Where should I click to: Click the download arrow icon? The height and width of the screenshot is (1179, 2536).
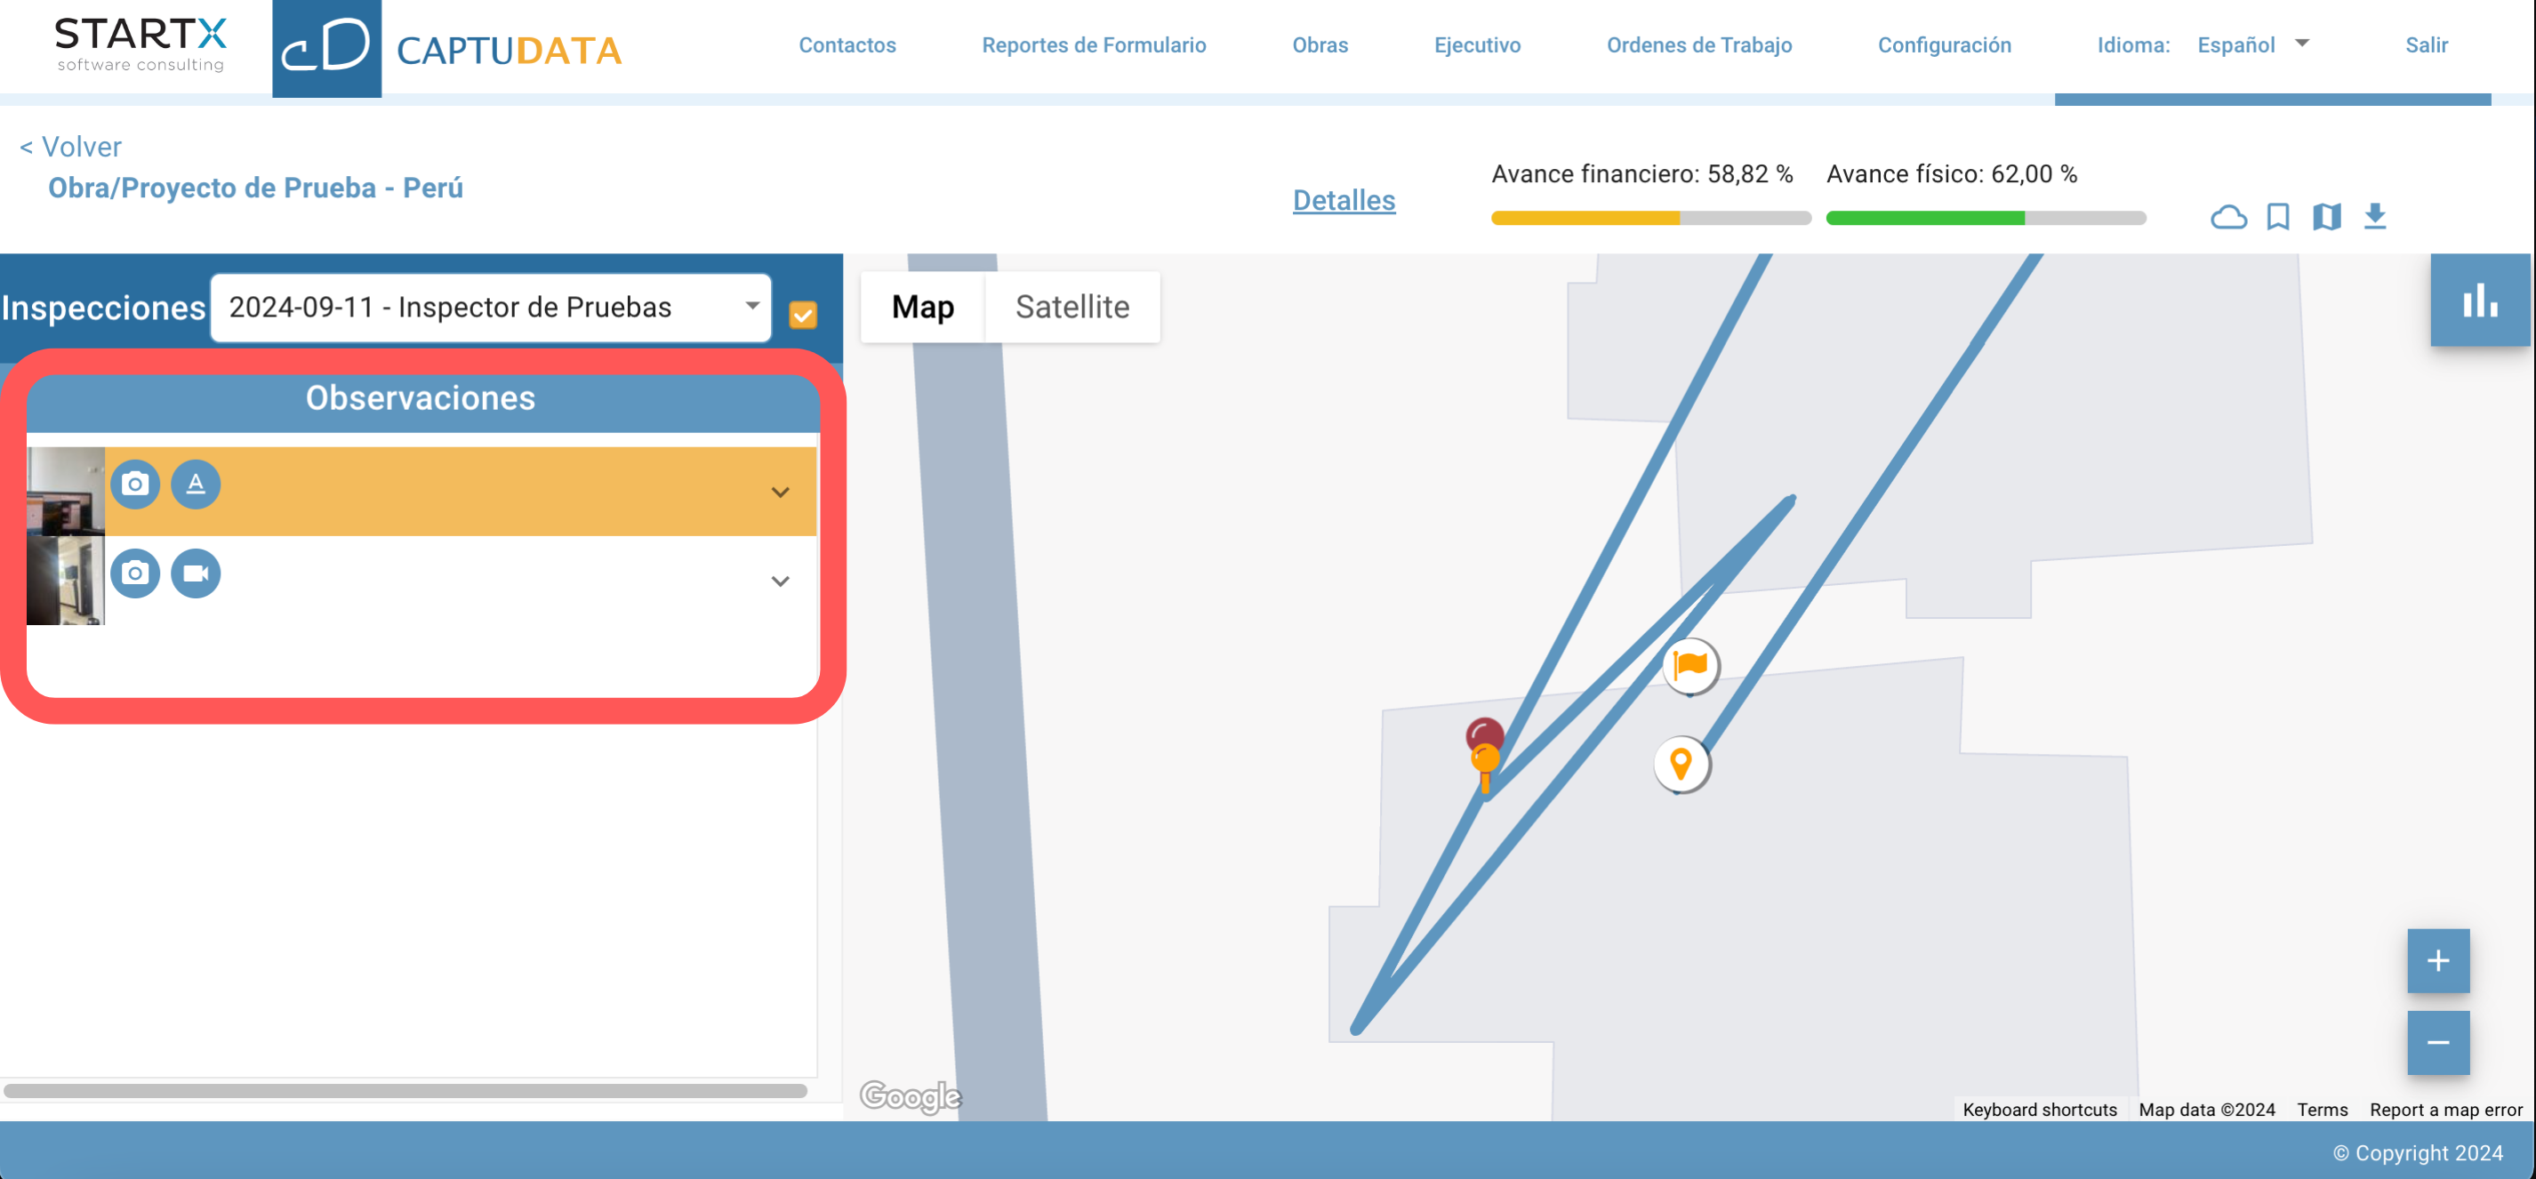click(2376, 217)
